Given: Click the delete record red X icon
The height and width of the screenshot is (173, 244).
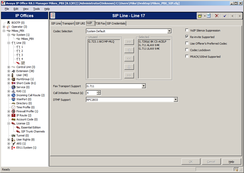Looking at the screenshot, I should [217, 16].
